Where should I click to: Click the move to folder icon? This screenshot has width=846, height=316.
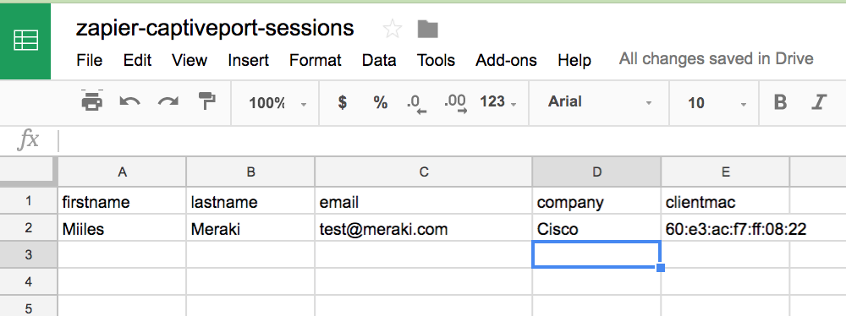[428, 29]
